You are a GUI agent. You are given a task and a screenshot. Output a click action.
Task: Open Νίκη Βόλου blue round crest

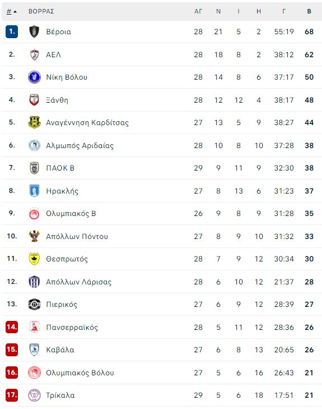34,77
